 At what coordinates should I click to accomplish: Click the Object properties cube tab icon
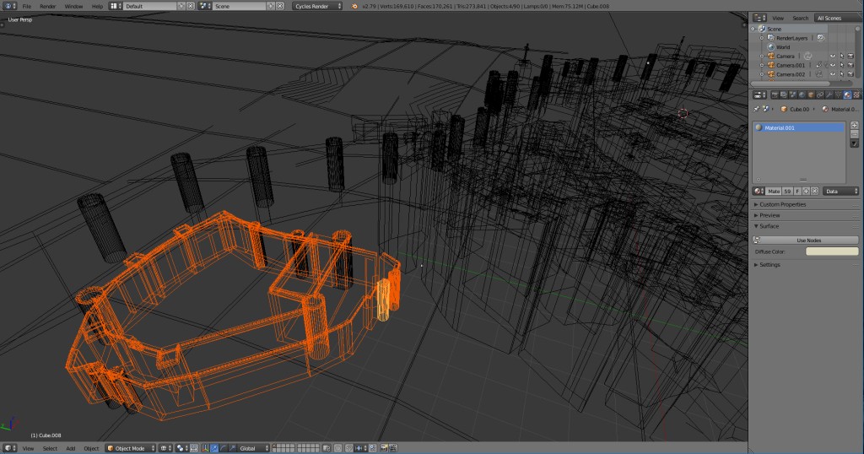(x=810, y=95)
